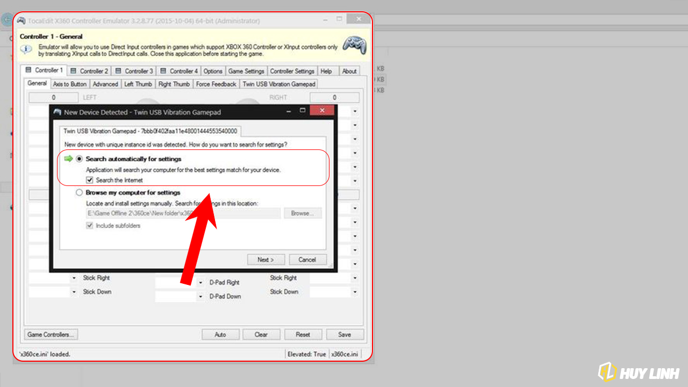This screenshot has height=387, width=688.
Task: Open the right stick's Stick Down dropdown
Action: pyautogui.click(x=355, y=292)
